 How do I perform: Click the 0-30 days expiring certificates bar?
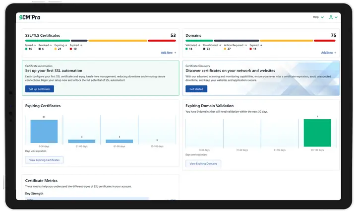(44, 132)
